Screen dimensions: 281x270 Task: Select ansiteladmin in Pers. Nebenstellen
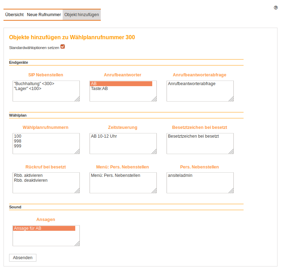click(x=180, y=175)
